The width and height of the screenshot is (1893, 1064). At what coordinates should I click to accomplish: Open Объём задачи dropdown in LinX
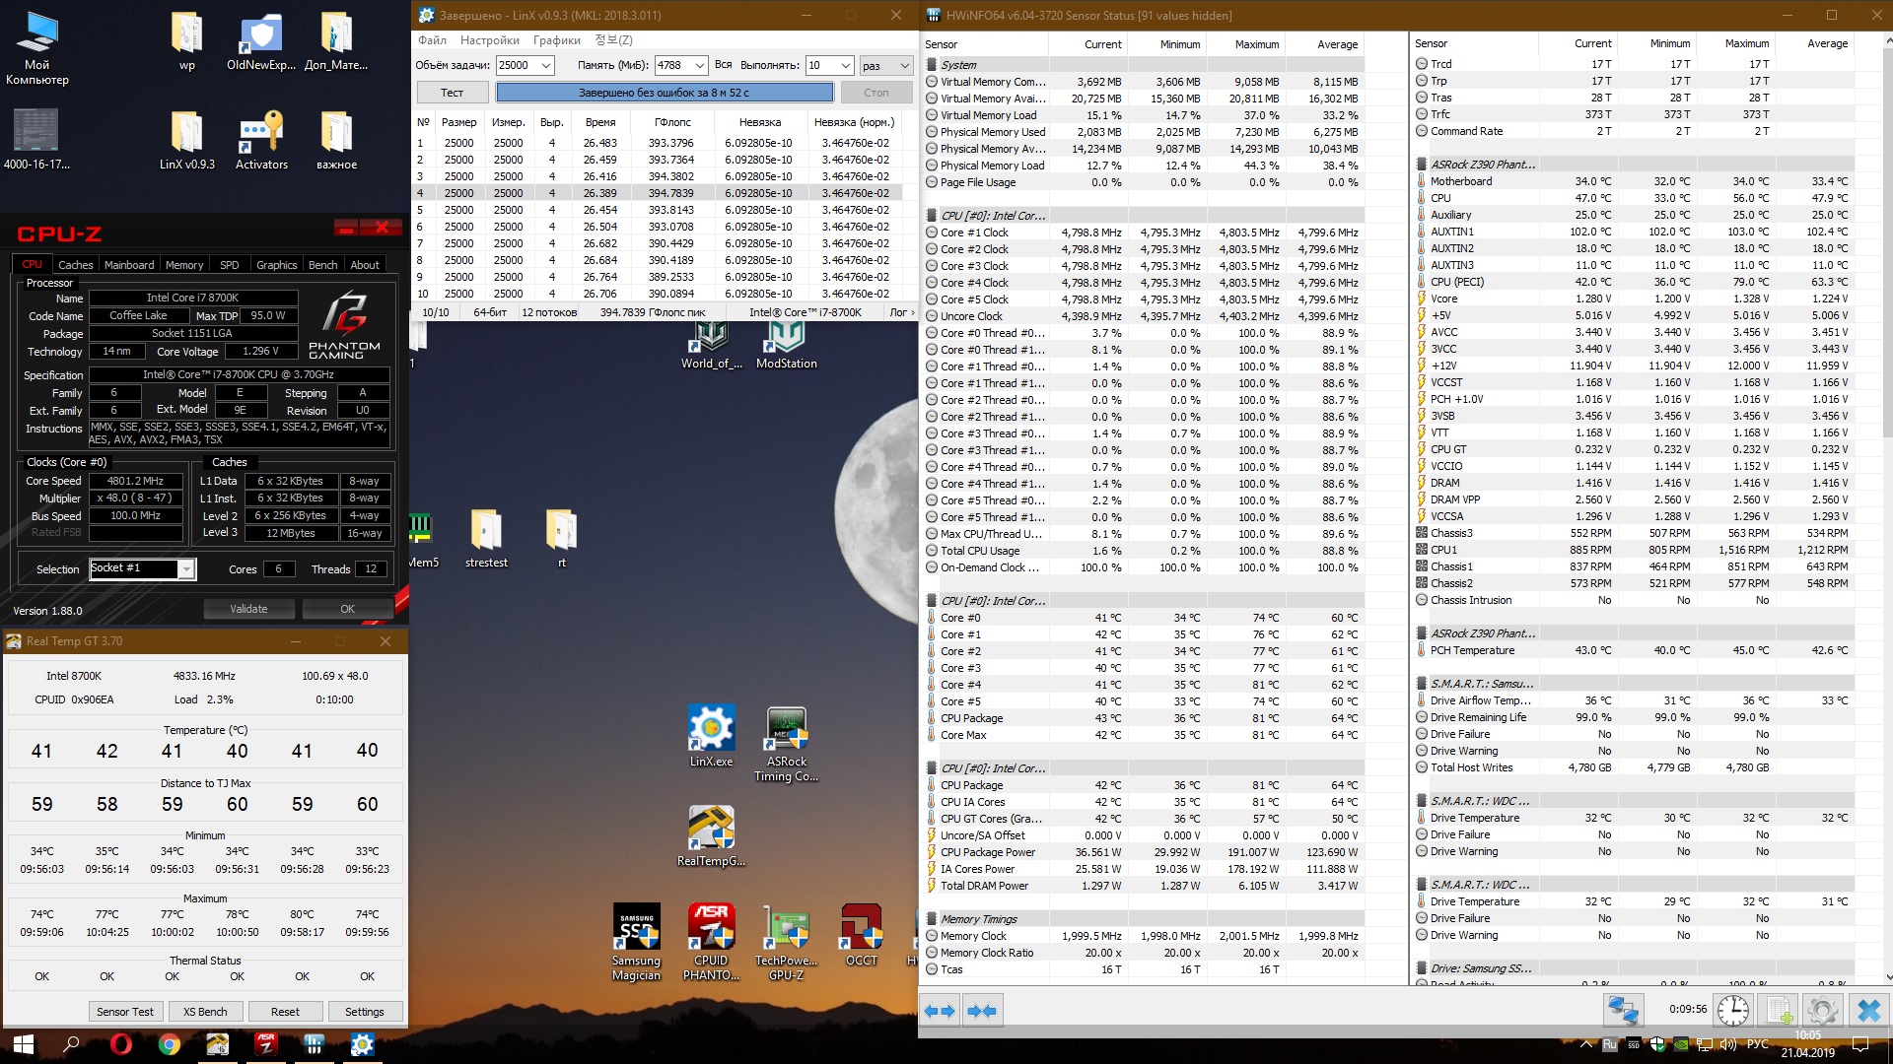[545, 65]
